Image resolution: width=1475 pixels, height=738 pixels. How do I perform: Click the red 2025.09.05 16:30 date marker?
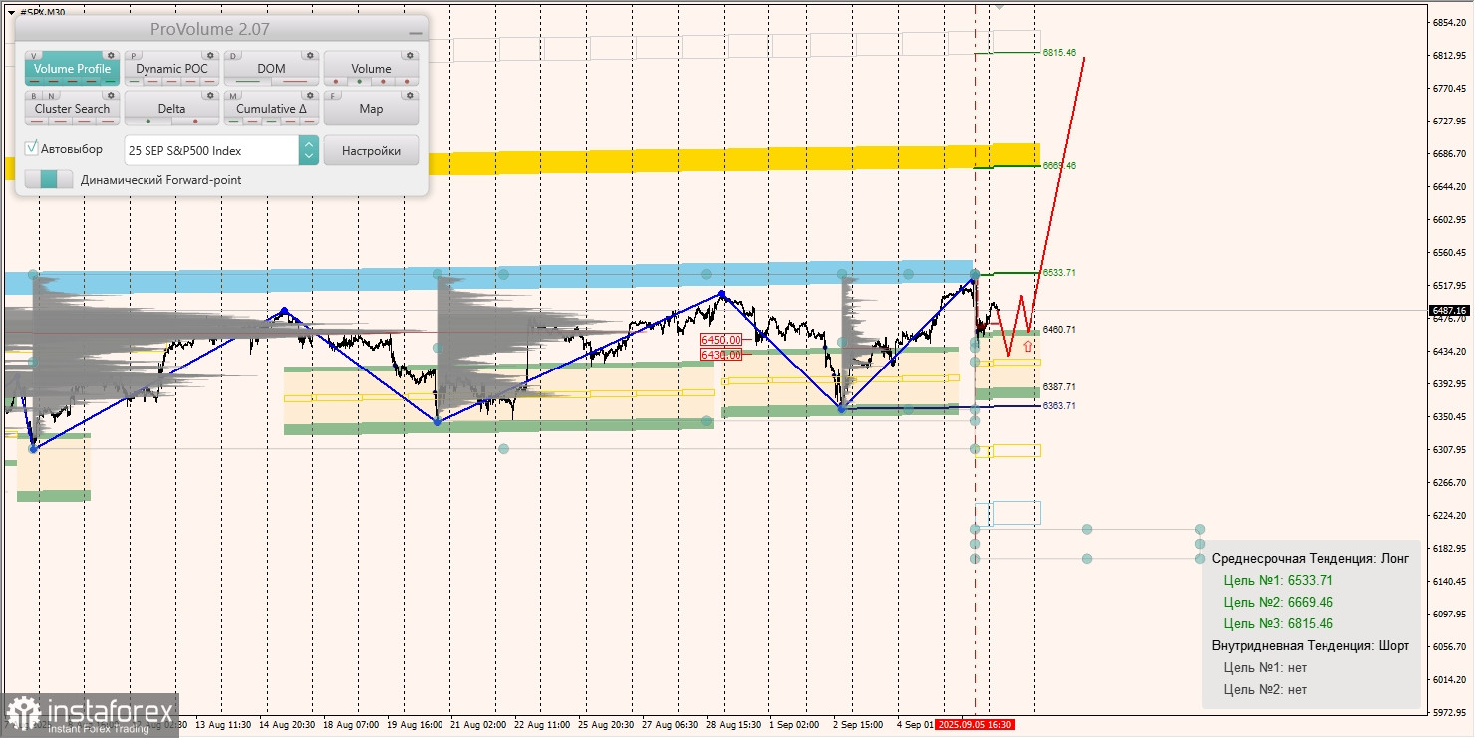click(x=976, y=724)
